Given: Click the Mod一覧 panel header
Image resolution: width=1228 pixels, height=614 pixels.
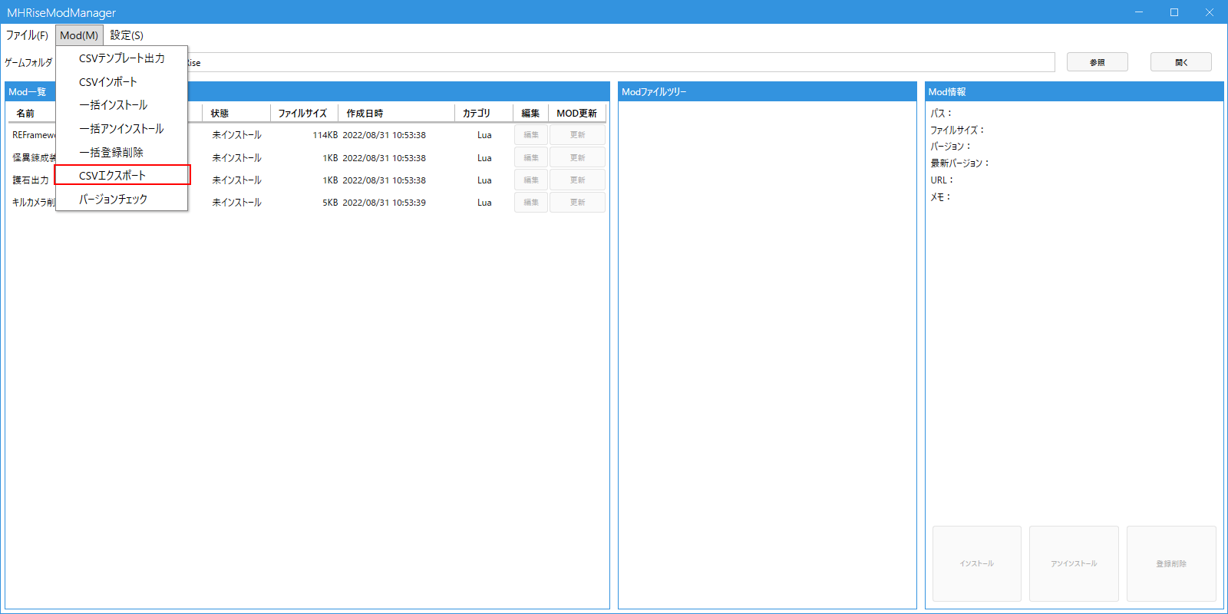Looking at the screenshot, I should (x=307, y=91).
